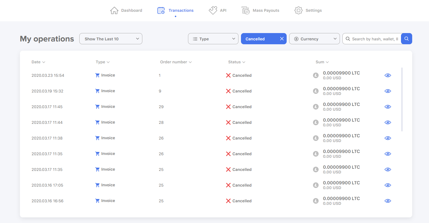Viewport: 429px width, 223px height.
Task: Open the Type filter dropdown
Action: tap(213, 39)
